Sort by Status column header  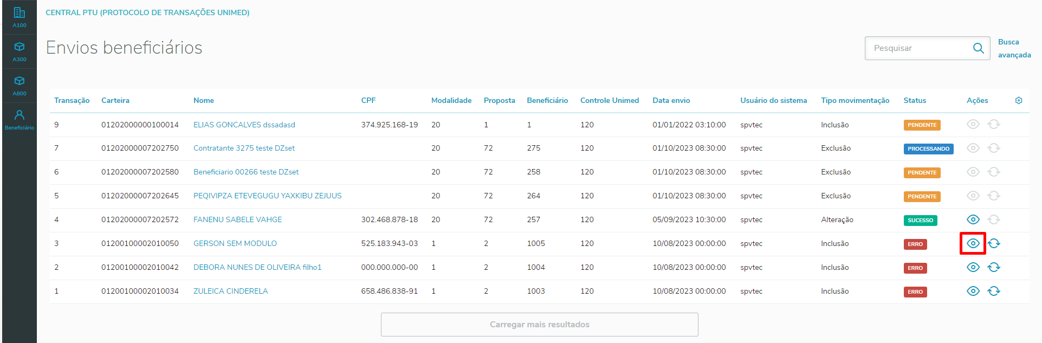point(915,100)
